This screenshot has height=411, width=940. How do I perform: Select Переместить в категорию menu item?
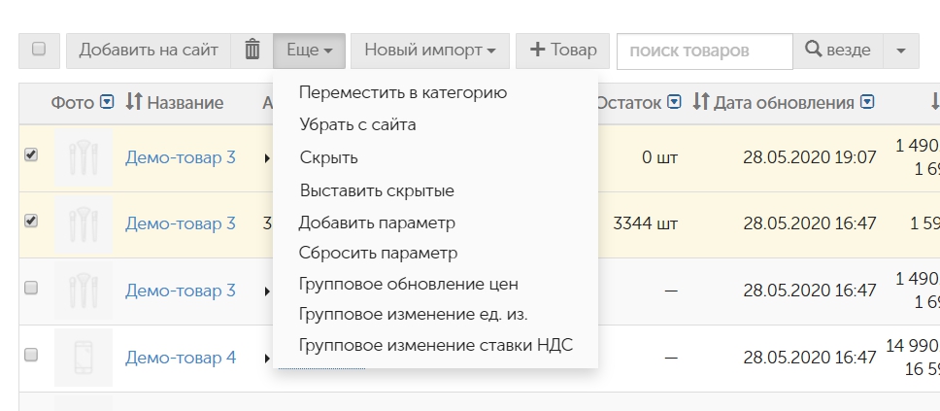pyautogui.click(x=403, y=93)
